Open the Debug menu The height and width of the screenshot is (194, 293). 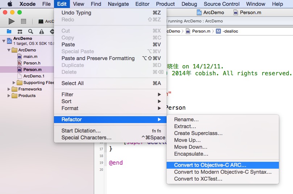click(189, 4)
